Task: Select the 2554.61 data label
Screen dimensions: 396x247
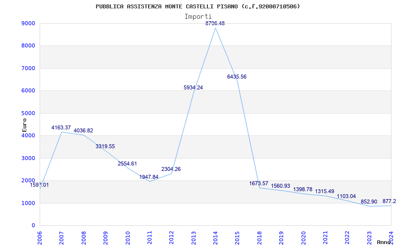Action: point(127,164)
